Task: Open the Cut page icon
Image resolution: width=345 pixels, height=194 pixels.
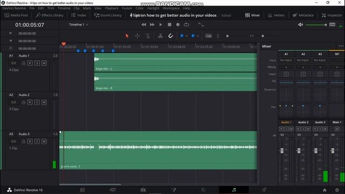Action: pos(113,190)
